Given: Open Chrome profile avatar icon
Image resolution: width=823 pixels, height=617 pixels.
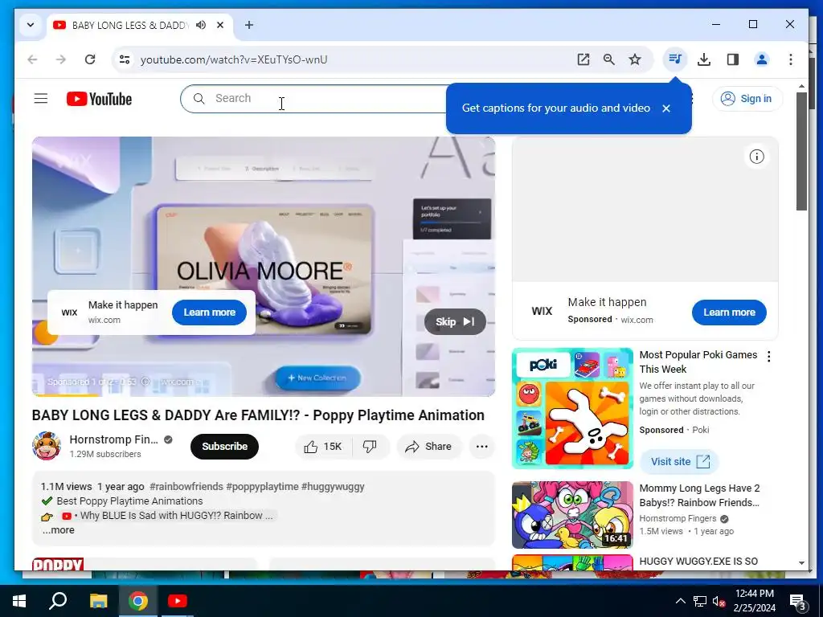Looking at the screenshot, I should (x=762, y=59).
